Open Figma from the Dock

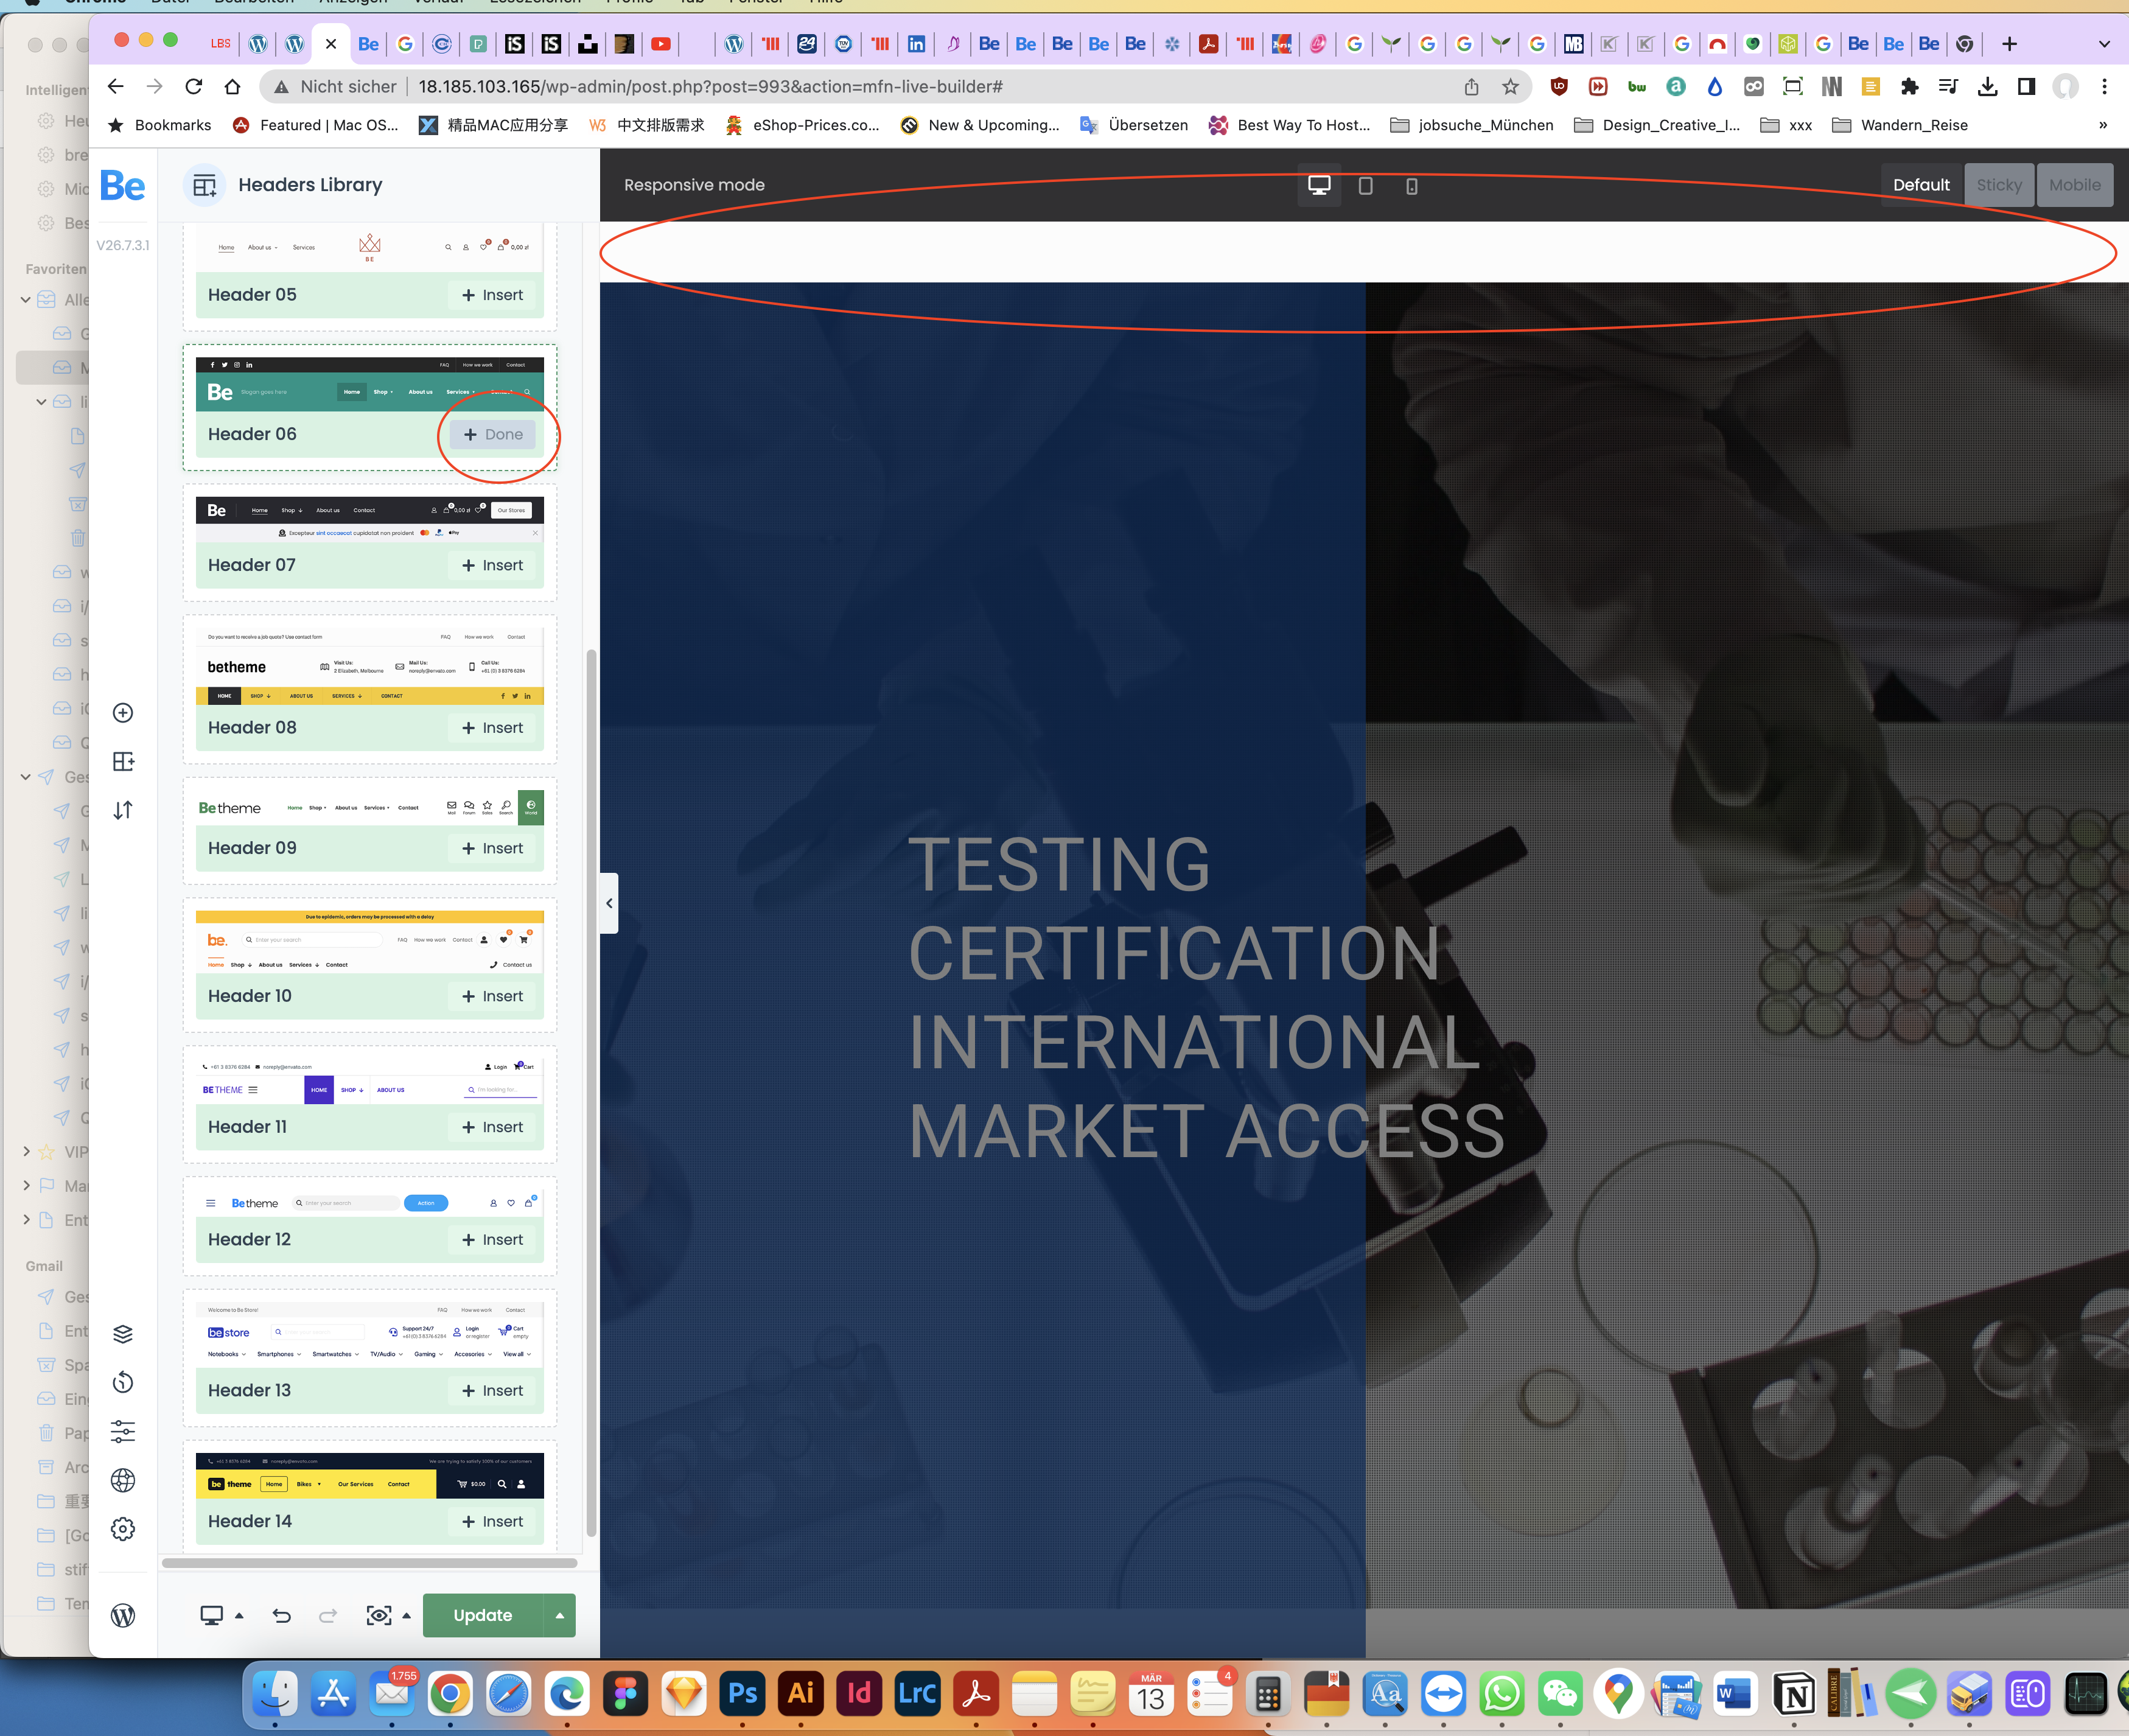626,1693
